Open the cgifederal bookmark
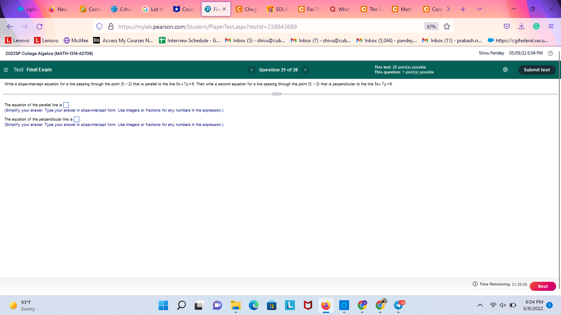This screenshot has height=315, width=561. (x=518, y=41)
